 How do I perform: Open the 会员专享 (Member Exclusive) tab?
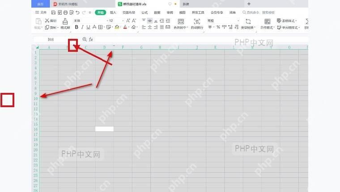[x=217, y=13]
